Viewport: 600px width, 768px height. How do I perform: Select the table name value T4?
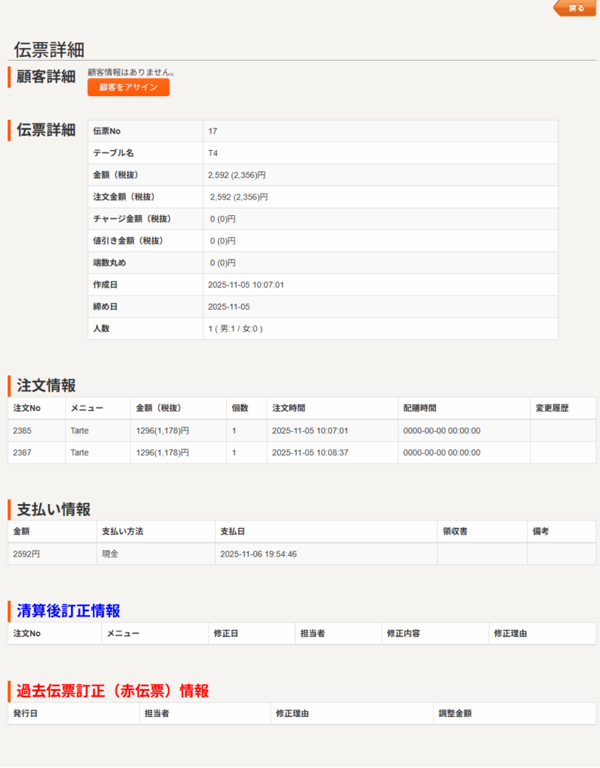pos(213,153)
